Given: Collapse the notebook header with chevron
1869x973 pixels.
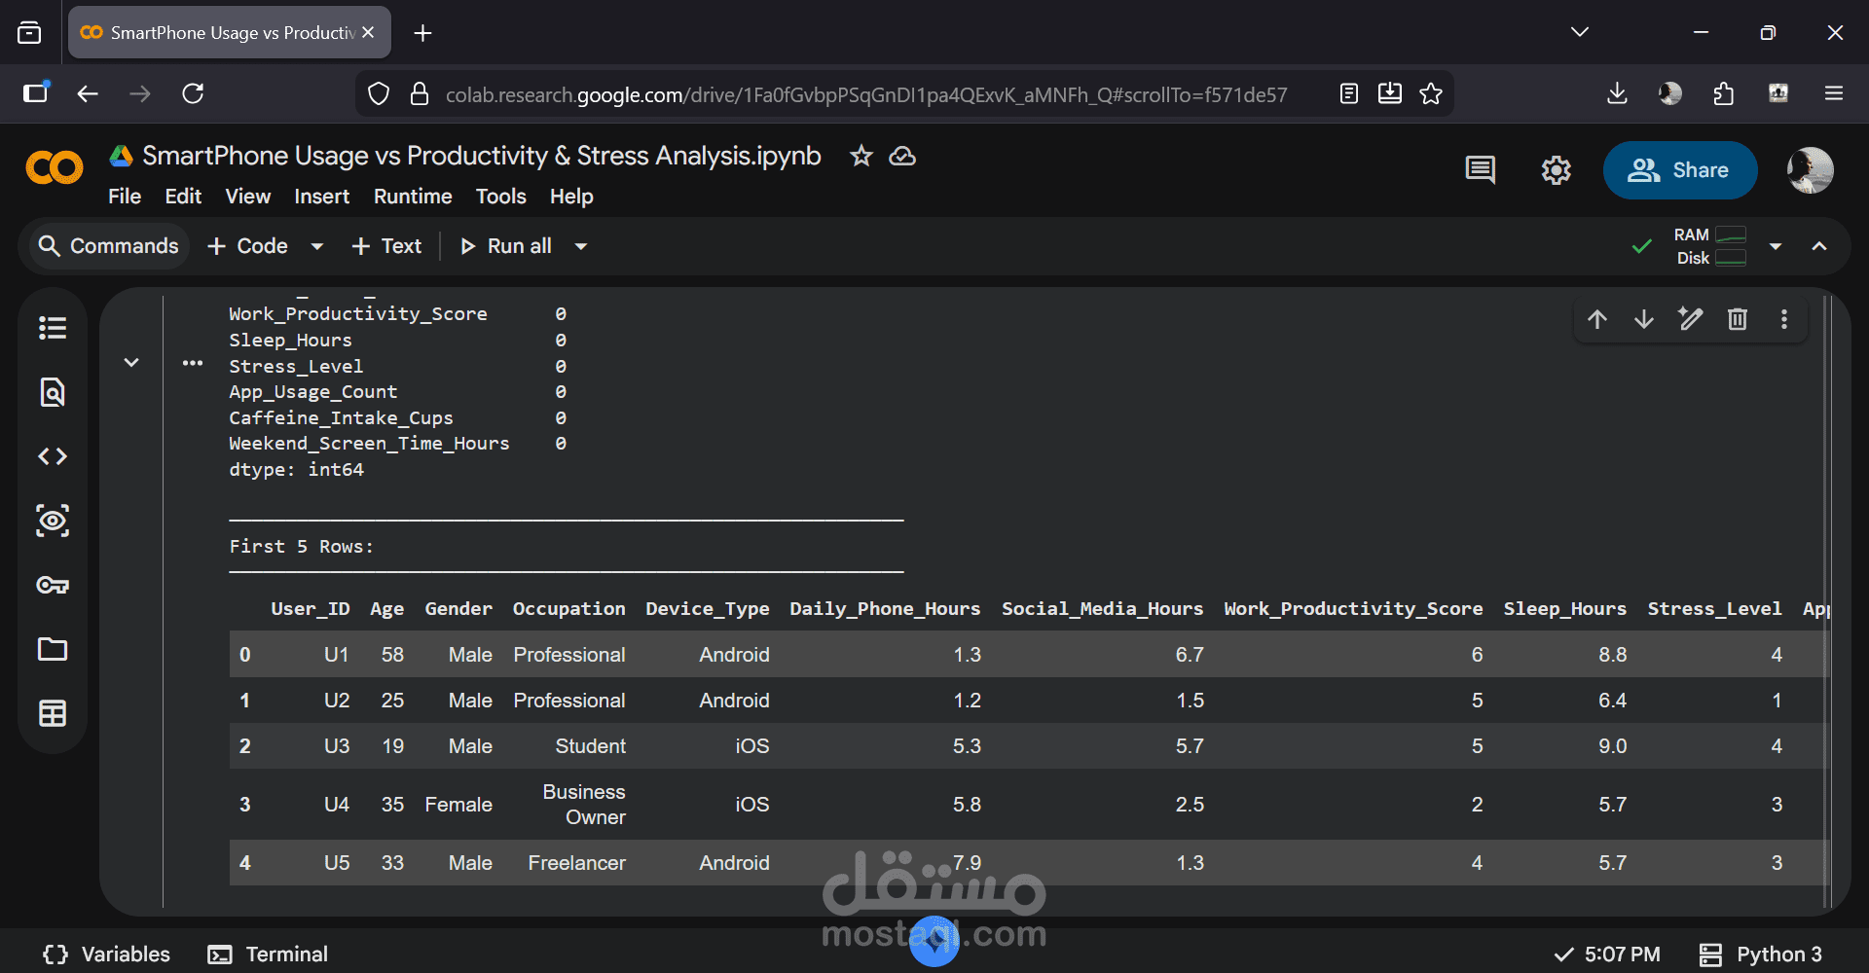Looking at the screenshot, I should click(x=1819, y=246).
